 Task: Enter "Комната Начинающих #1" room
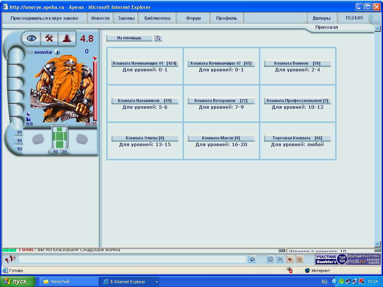[145, 63]
